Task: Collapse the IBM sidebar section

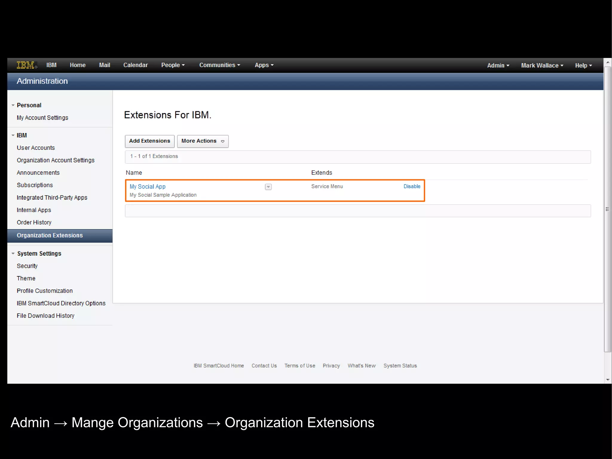Action: (x=13, y=135)
